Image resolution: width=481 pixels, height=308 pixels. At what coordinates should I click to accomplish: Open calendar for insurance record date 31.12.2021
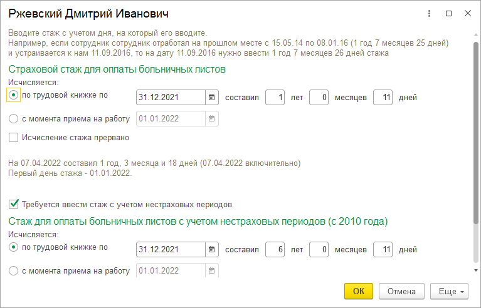212,97
